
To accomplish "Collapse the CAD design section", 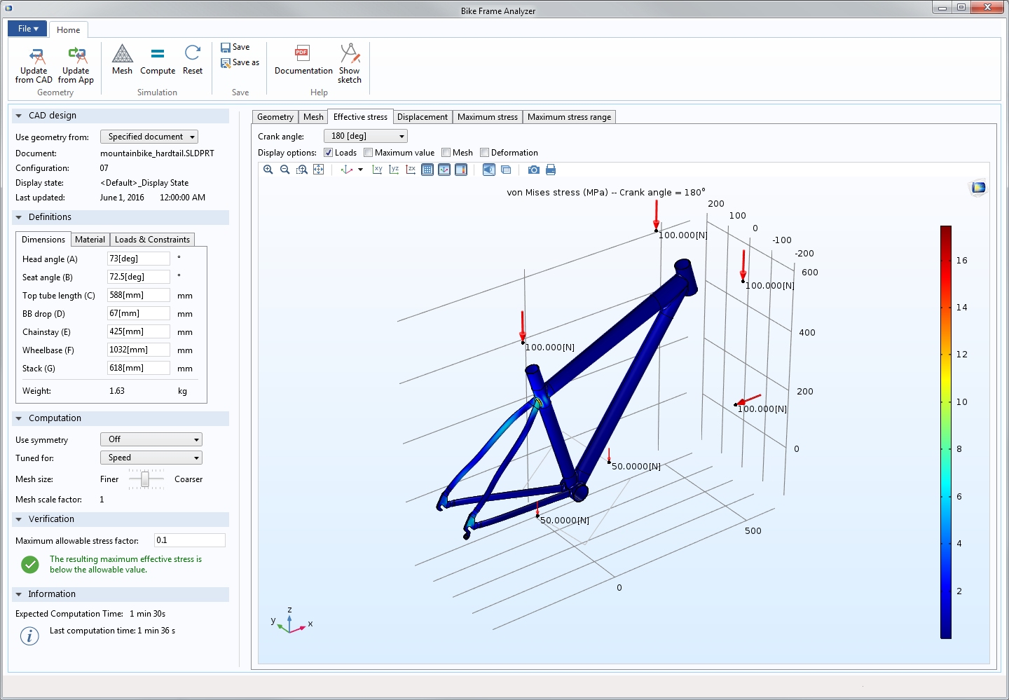I will [x=19, y=116].
